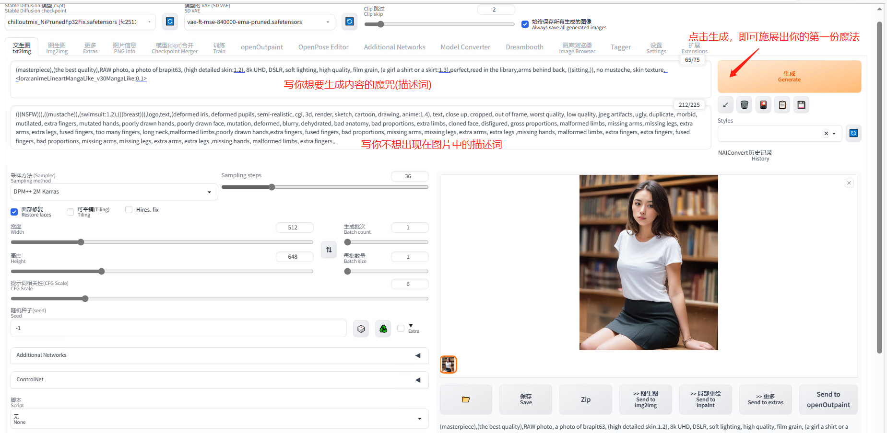
Task: Reuse last seed via recycle icon
Action: (x=383, y=329)
